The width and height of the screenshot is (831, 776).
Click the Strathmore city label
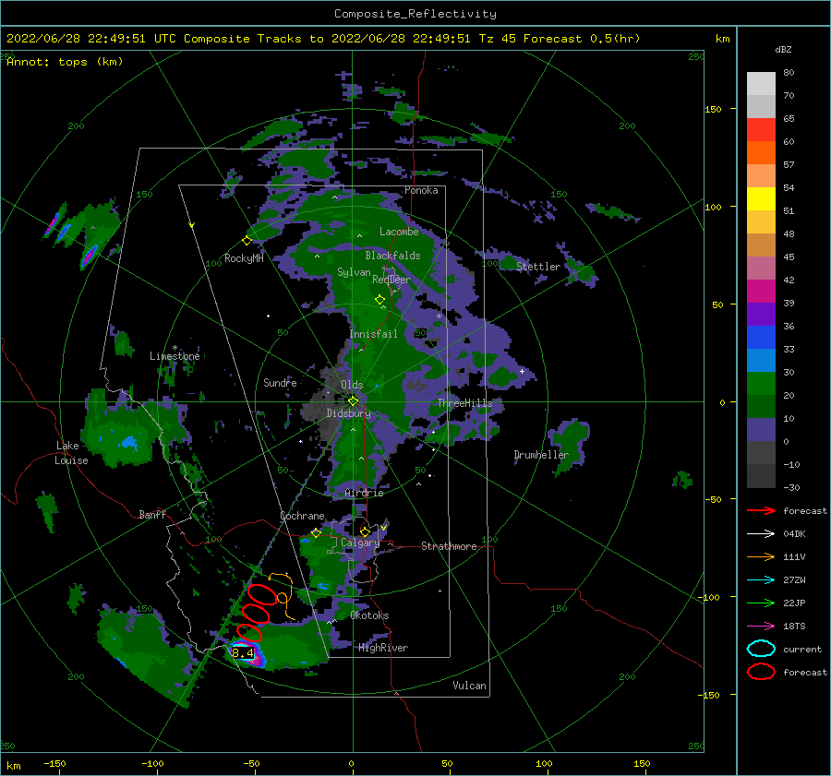[x=449, y=546]
